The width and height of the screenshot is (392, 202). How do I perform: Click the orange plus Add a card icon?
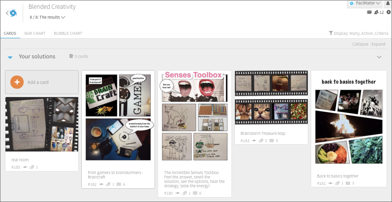(17, 82)
